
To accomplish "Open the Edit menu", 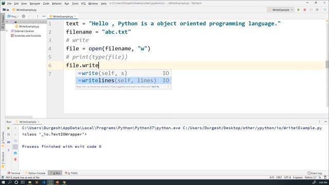I will [16, 4].
